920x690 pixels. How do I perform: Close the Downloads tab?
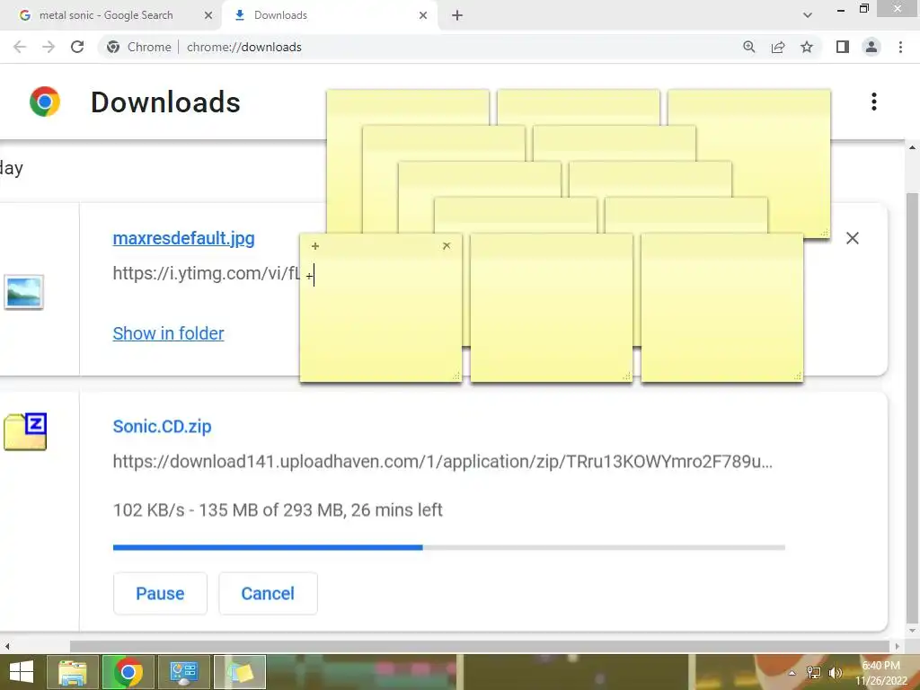pos(423,15)
